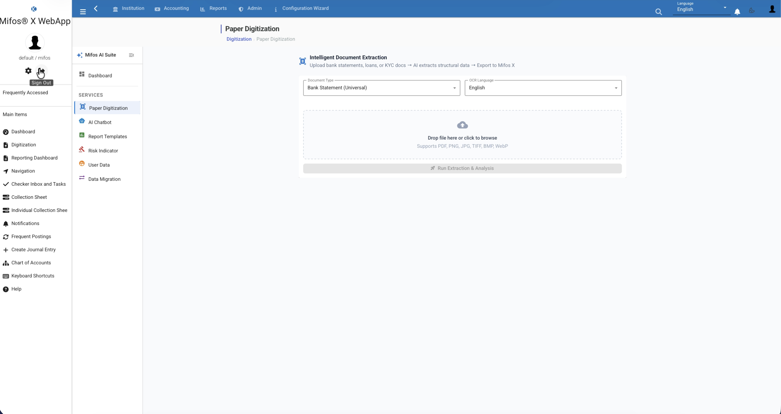Click the Help question mark icon
Viewport: 781px width, 414px height.
click(6, 289)
